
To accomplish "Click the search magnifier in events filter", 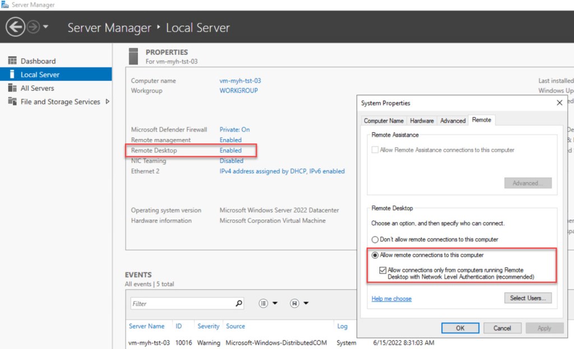I will point(239,303).
